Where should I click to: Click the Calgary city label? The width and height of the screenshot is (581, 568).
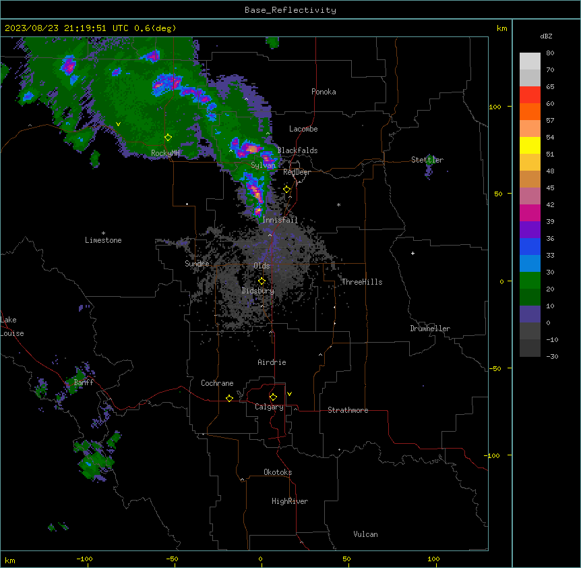[269, 407]
